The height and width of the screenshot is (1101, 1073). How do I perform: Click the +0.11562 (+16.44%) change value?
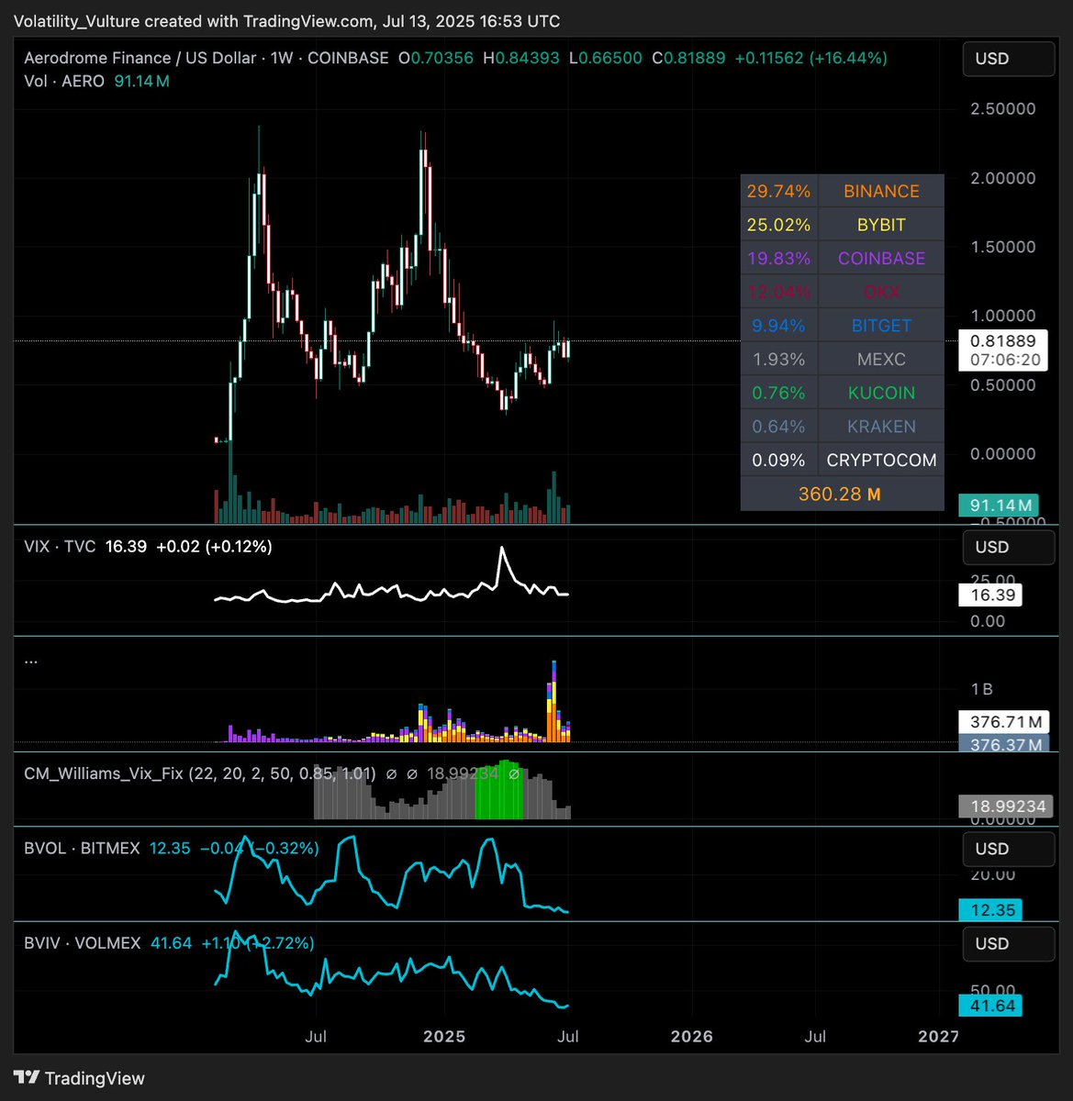[811, 58]
